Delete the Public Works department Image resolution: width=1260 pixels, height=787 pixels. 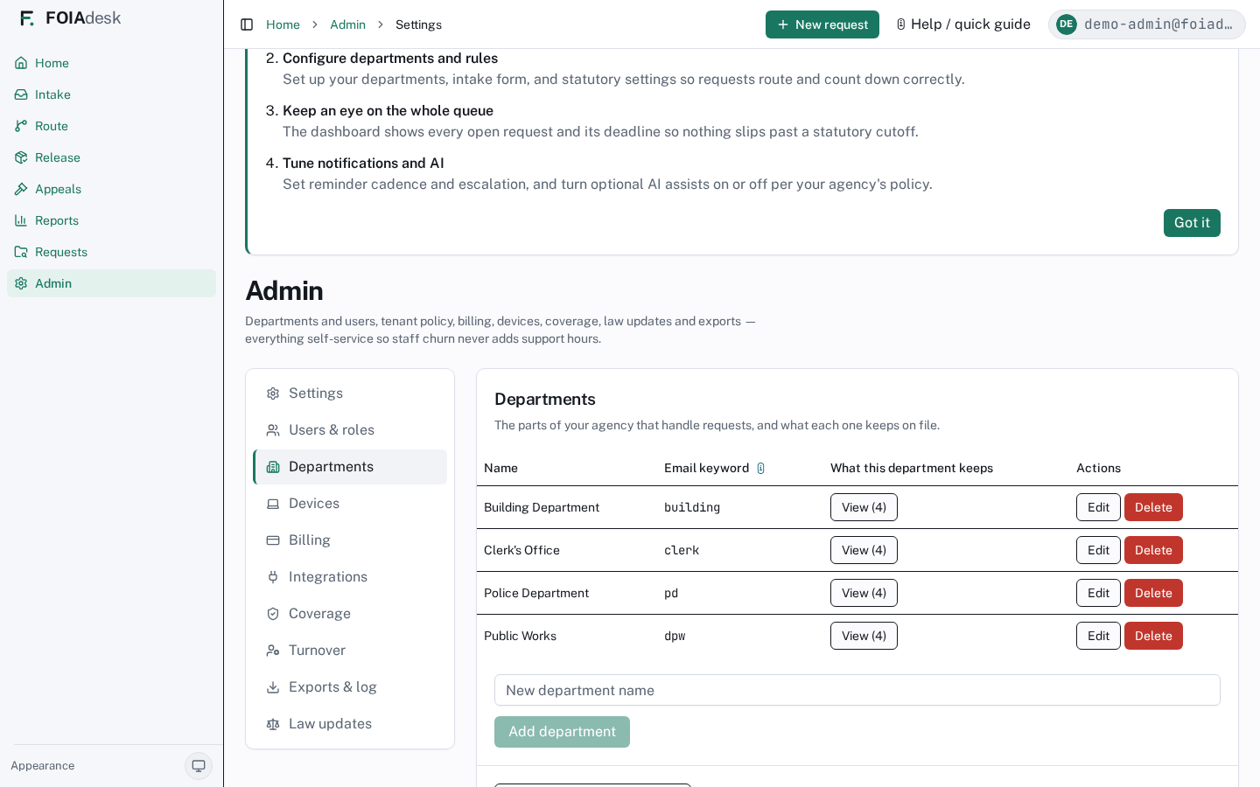tap(1153, 636)
